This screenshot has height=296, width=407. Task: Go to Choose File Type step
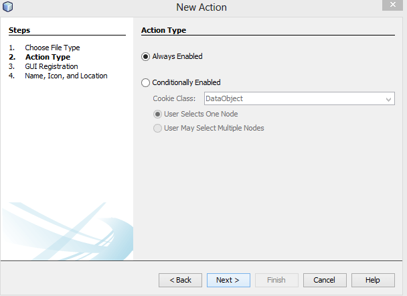(52, 48)
